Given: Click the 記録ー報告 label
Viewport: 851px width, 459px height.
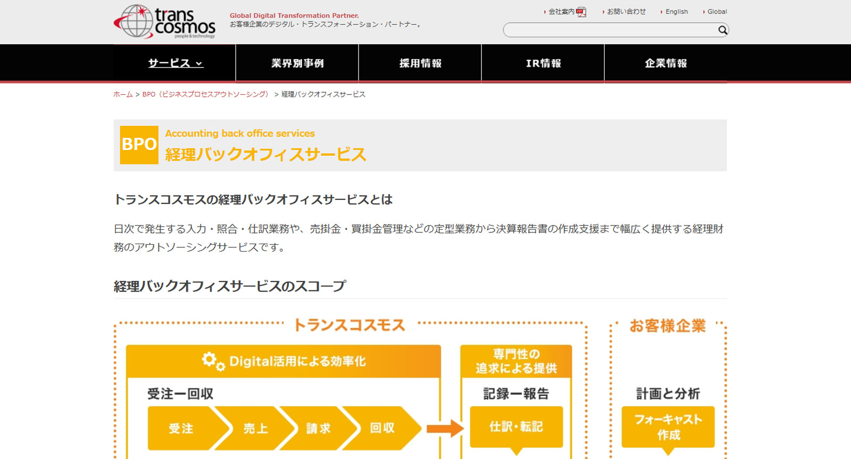Looking at the screenshot, I should point(516,394).
